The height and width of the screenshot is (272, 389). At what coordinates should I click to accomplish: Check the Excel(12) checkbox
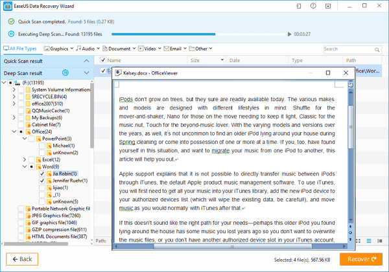[32, 159]
